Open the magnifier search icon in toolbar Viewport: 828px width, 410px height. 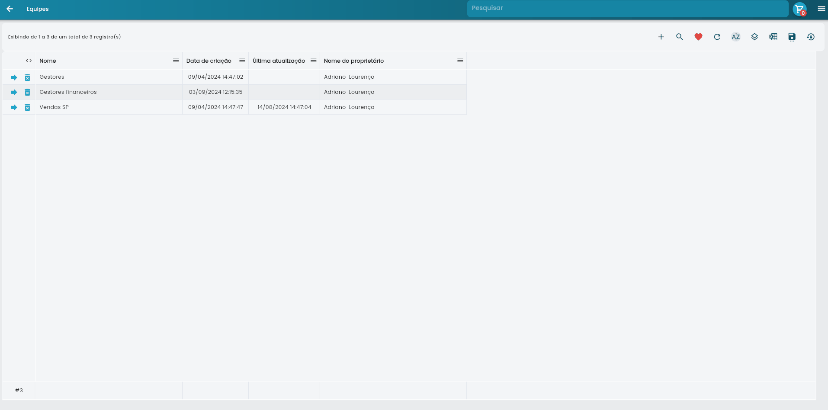(x=680, y=37)
